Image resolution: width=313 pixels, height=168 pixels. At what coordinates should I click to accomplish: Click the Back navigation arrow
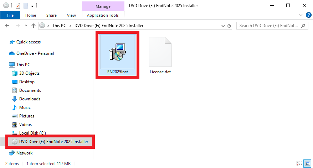click(7, 26)
